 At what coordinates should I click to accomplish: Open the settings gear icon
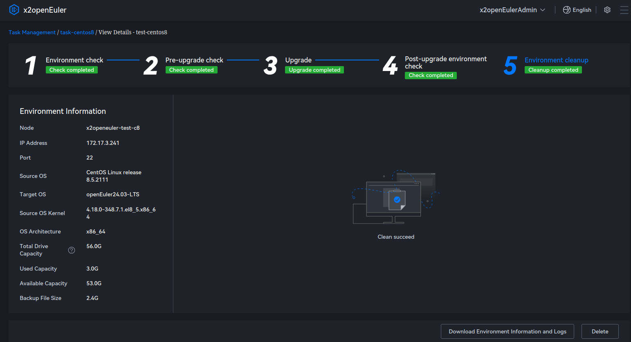(607, 10)
